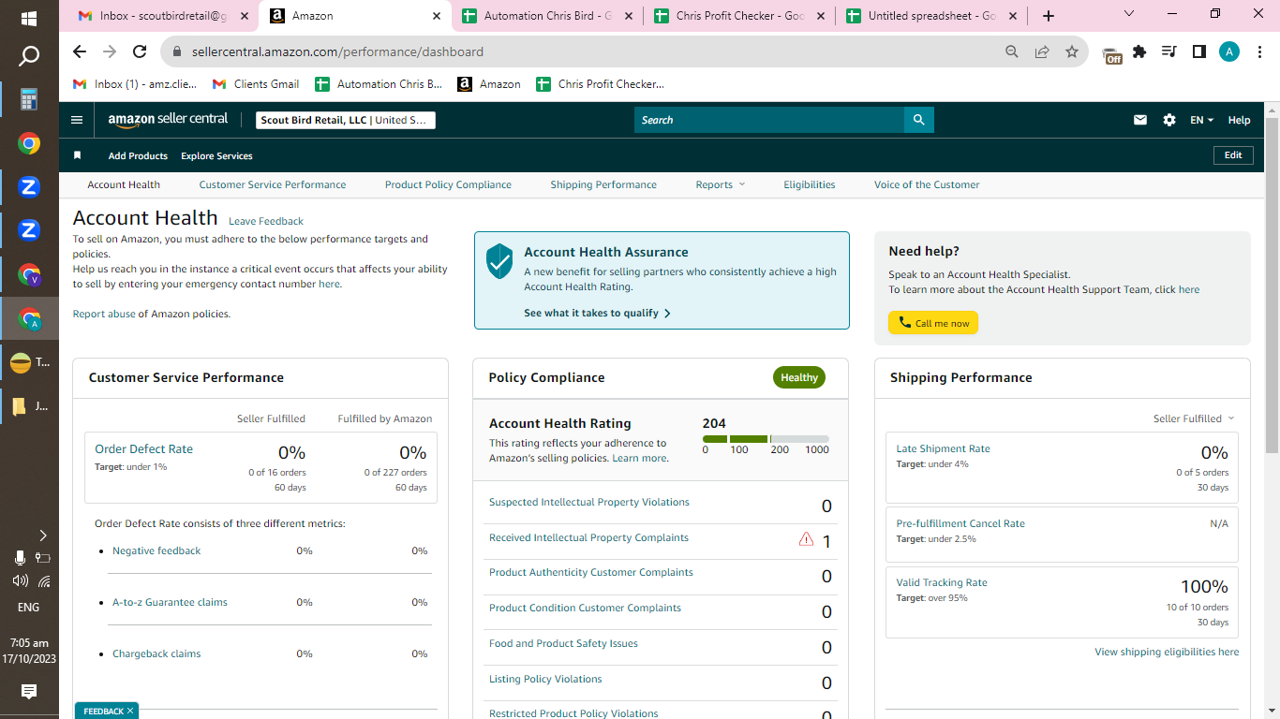Open A-to-z Guarantee claims link
This screenshot has width=1280, height=719.
coord(170,602)
